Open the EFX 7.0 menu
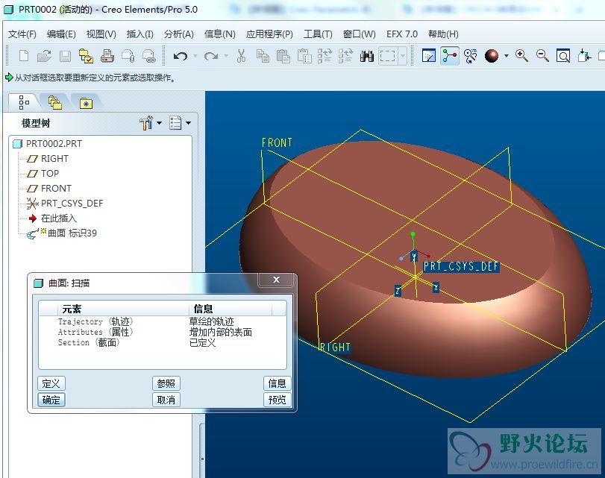605x478 pixels. 402,34
